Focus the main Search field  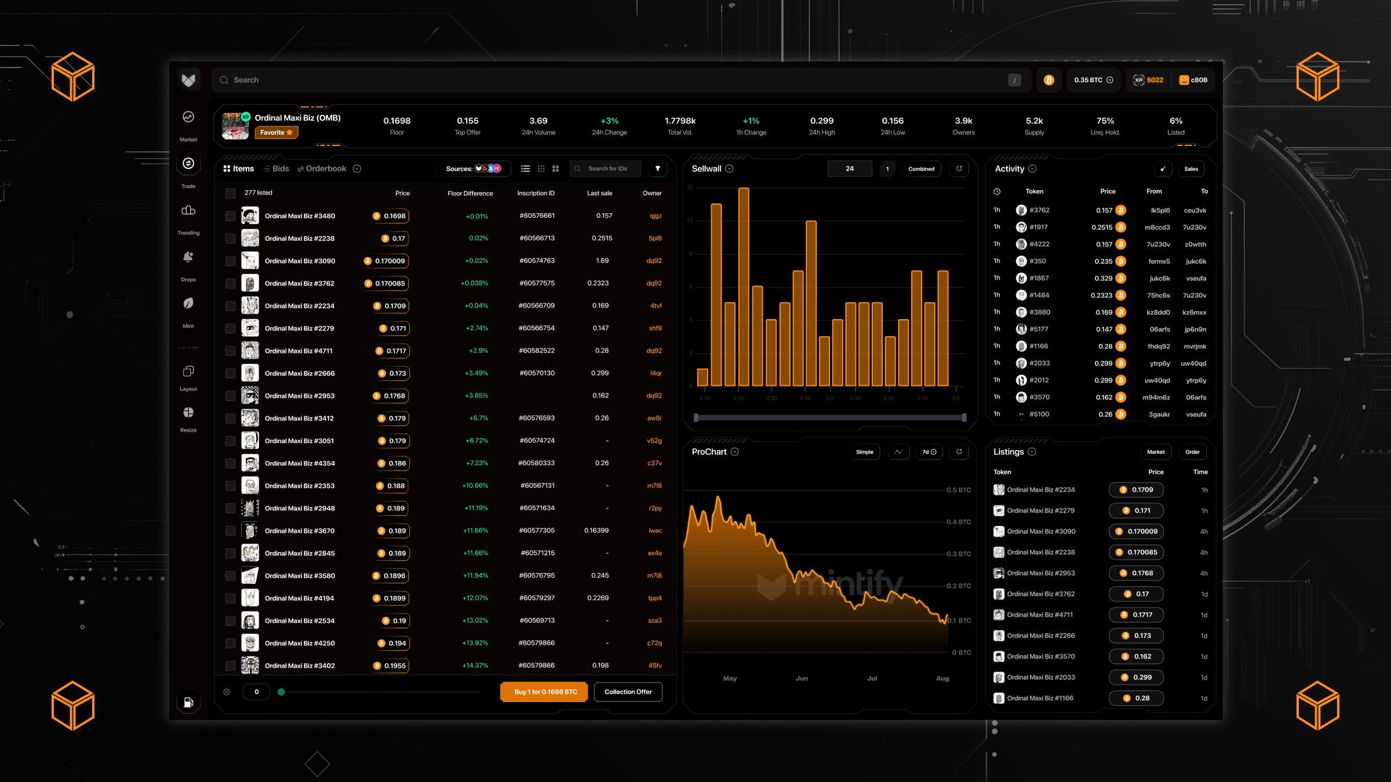click(621, 80)
